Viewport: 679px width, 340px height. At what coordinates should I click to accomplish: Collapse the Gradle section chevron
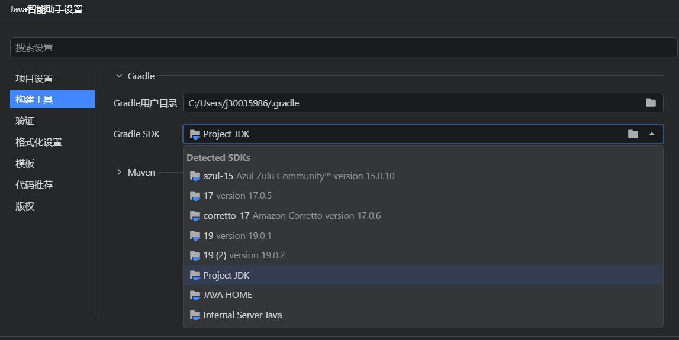pyautogui.click(x=119, y=76)
